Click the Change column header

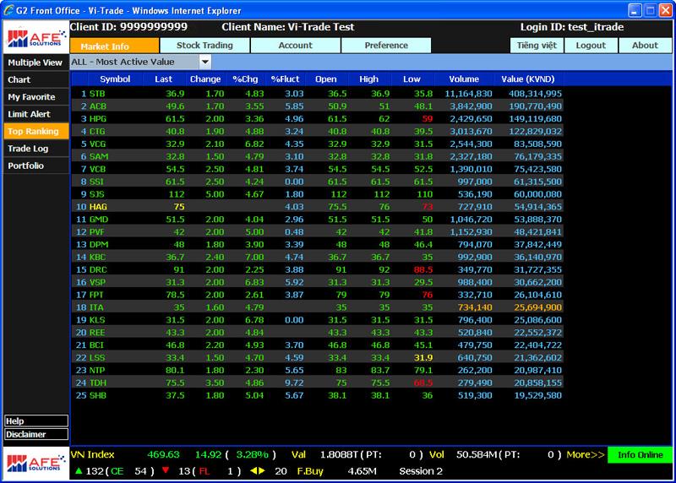point(205,79)
